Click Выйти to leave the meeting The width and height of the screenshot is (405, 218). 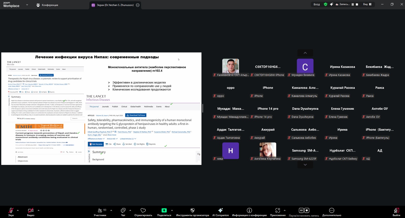tap(396, 212)
